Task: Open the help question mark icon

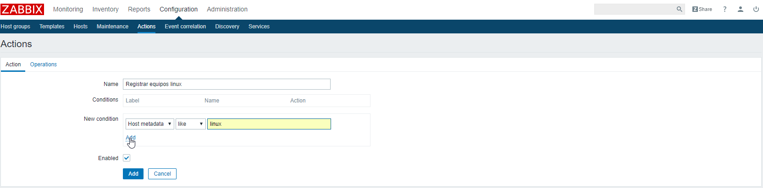Action: point(725,9)
